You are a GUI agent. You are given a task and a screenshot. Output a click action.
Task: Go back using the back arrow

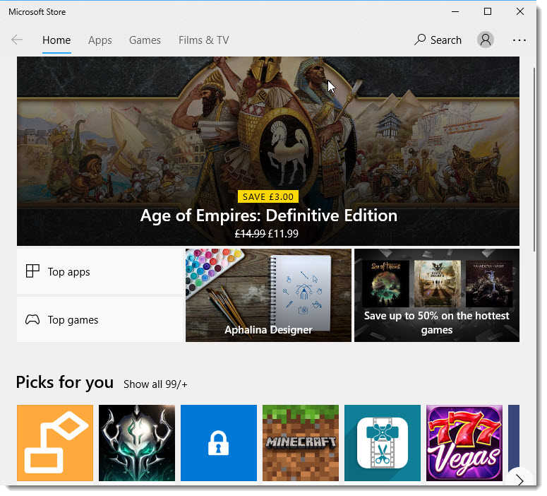click(17, 40)
